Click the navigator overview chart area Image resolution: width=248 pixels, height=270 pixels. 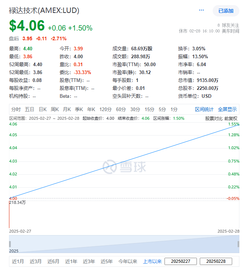[x=124, y=244]
